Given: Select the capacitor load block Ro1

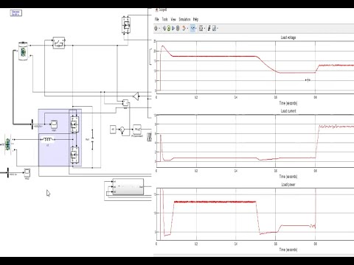Looking at the screenshot, I should point(92,139).
